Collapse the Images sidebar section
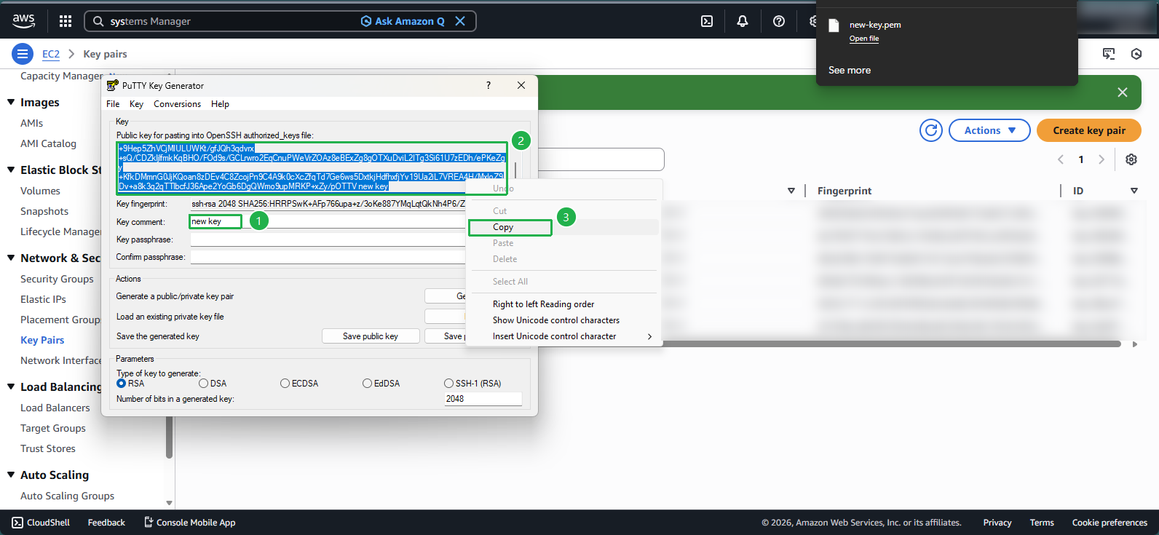Image resolution: width=1159 pixels, height=535 pixels. [11, 102]
